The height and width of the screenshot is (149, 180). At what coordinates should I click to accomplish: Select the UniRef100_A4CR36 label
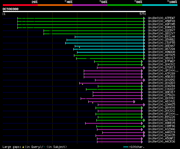click(161, 142)
